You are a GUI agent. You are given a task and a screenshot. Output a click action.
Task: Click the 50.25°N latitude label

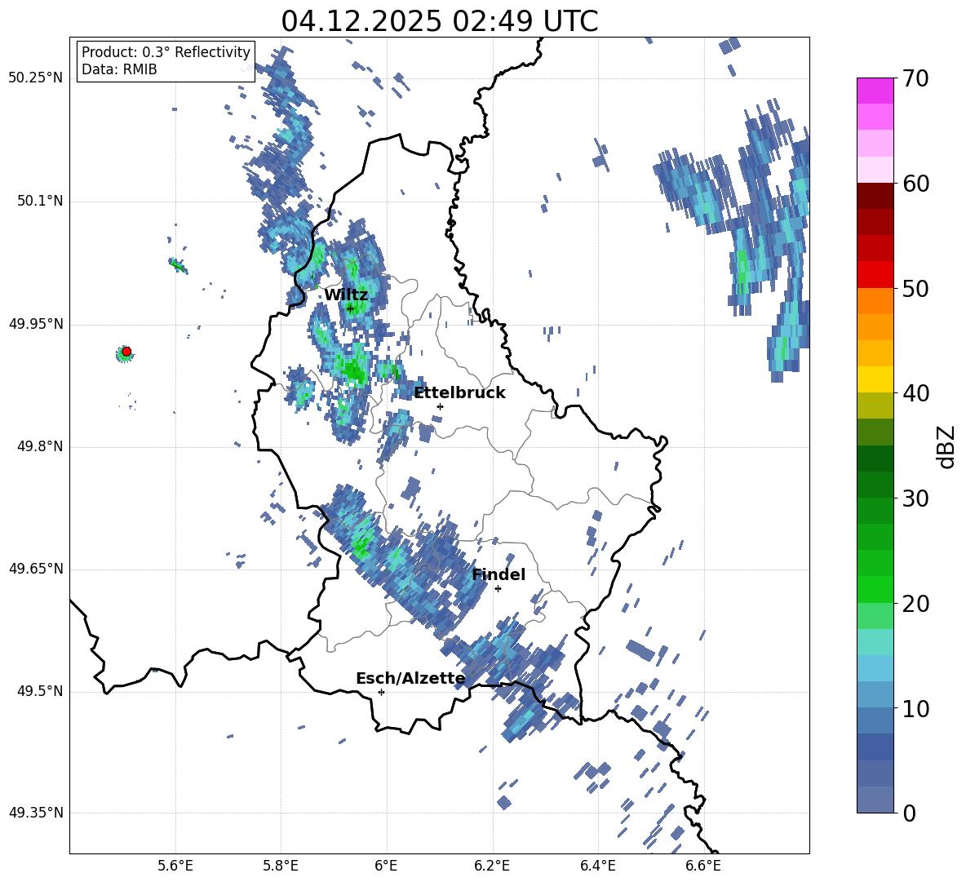(36, 78)
